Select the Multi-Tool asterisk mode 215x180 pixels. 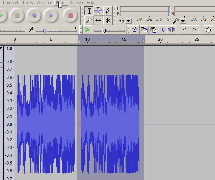[x=108, y=21]
